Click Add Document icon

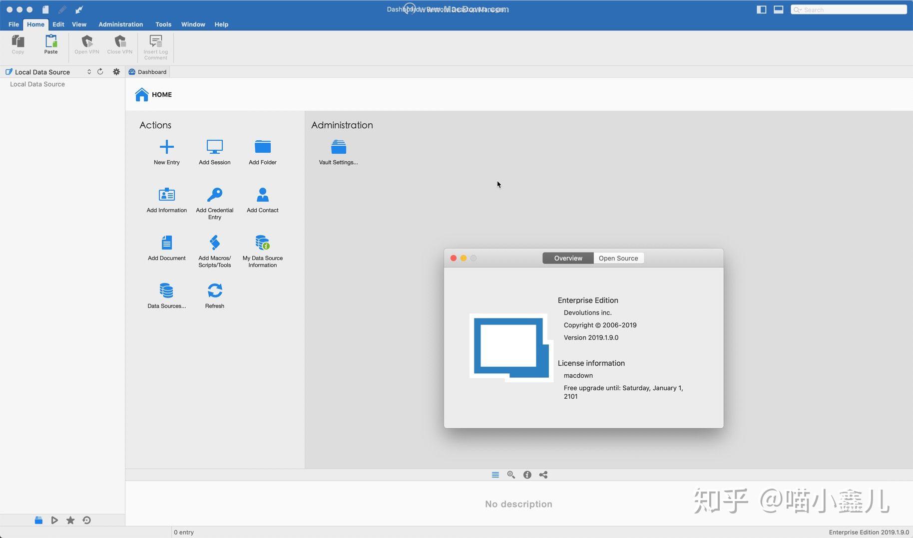tap(167, 243)
